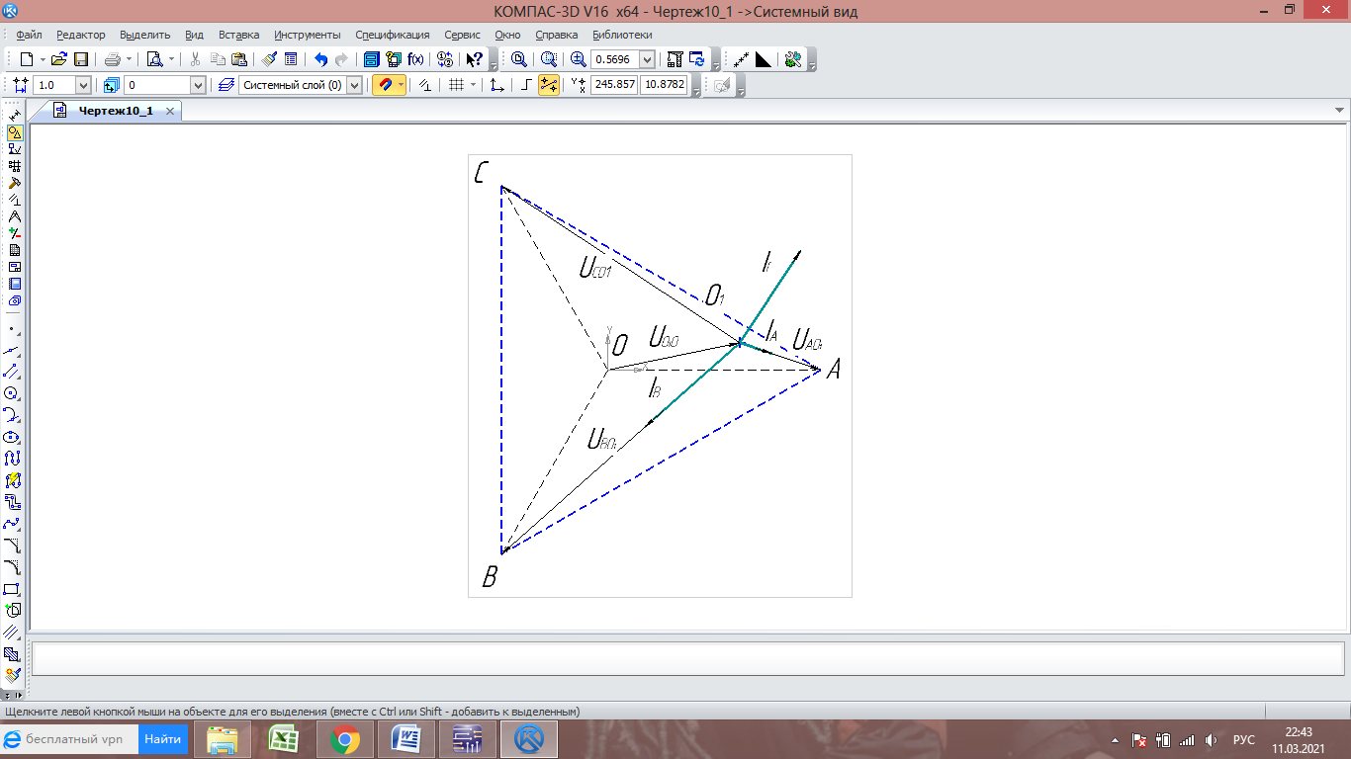Viewport: 1351px width, 759px height.
Task: Click the X coordinate field 245.857
Action: pos(613,85)
